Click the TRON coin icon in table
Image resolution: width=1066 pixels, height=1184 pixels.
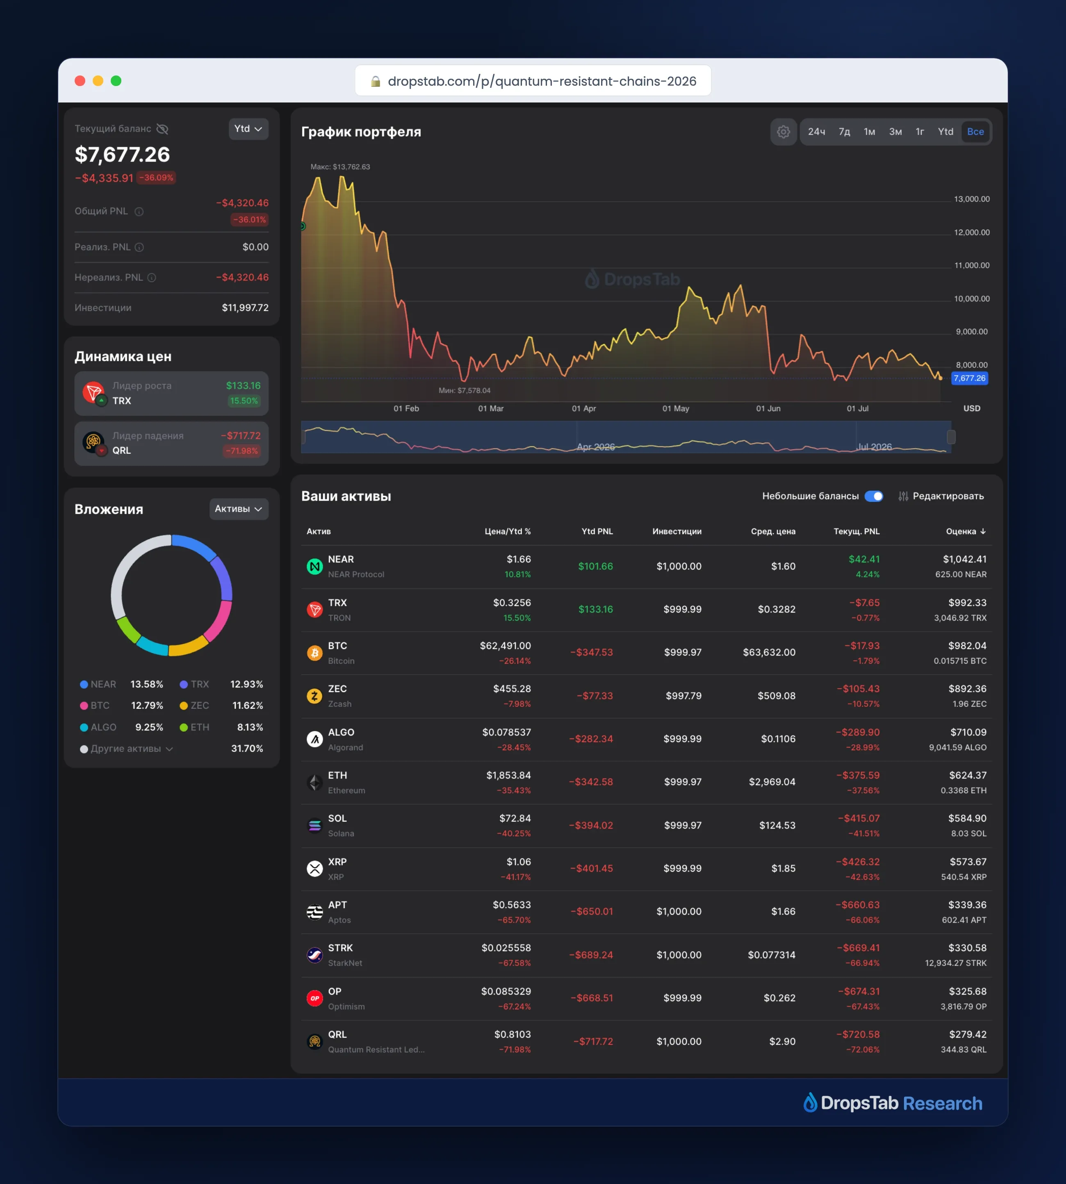tap(314, 610)
